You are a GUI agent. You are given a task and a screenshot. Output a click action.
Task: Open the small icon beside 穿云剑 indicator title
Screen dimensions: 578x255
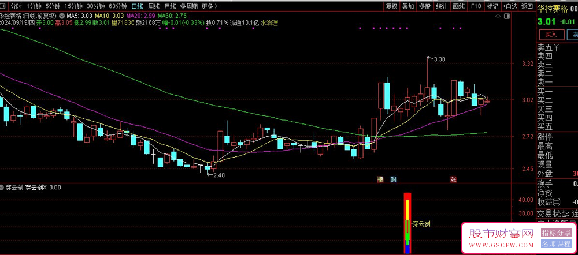[2, 187]
